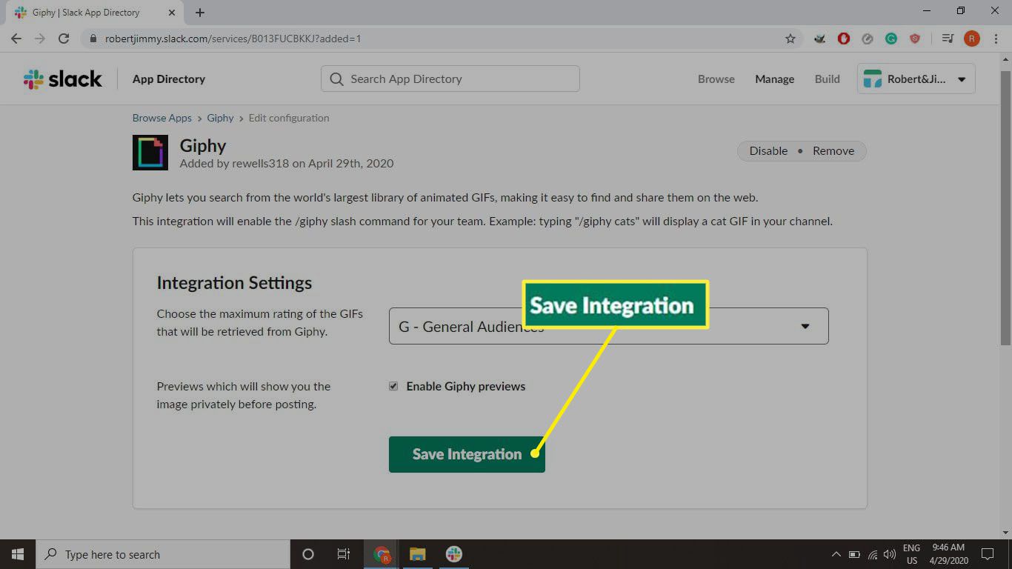Switch to Chrome in the taskbar
The height and width of the screenshot is (569, 1012).
(x=382, y=554)
